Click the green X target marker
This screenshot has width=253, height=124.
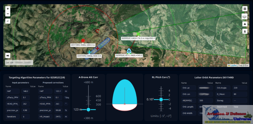(139, 33)
